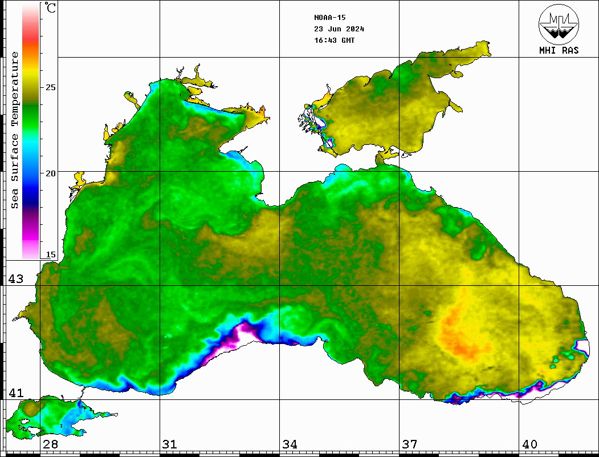Click latitude label 43
This screenshot has height=457, width=599.
click(15, 279)
